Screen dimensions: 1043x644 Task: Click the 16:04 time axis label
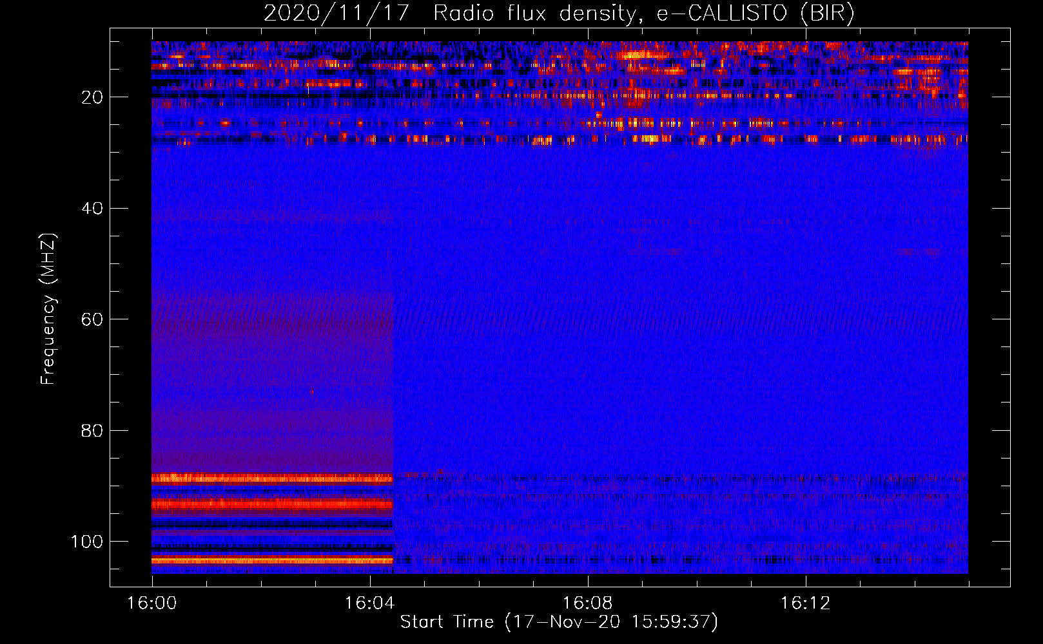pos(369,603)
